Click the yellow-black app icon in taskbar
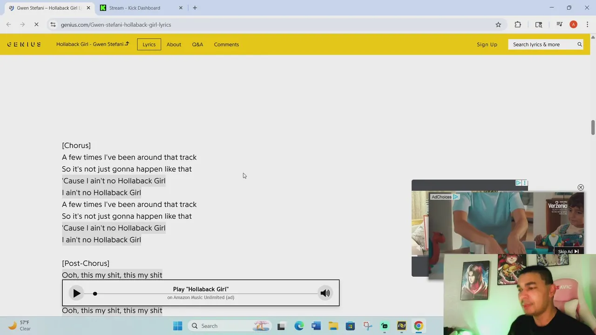Image resolution: width=596 pixels, height=335 pixels. tap(401, 326)
